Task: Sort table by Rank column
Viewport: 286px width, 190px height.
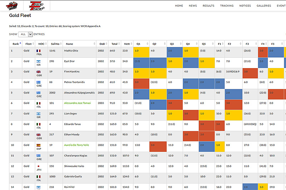Action: [x=16, y=44]
